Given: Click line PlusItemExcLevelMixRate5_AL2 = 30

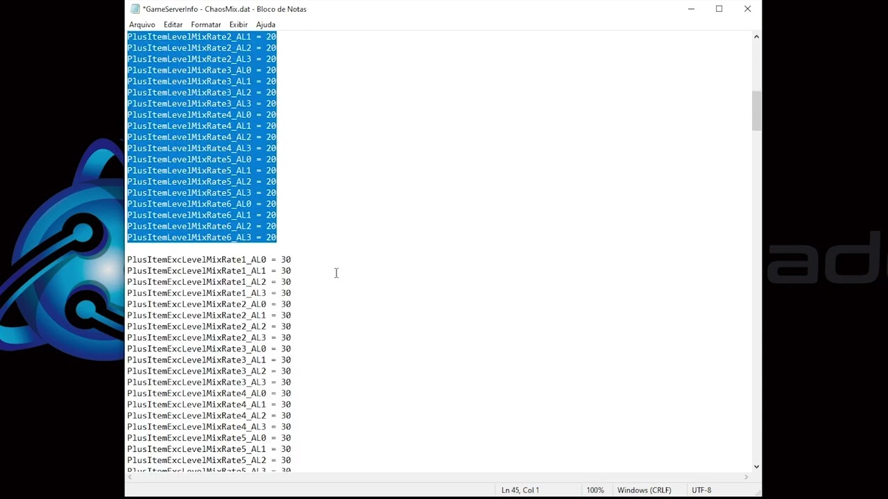Looking at the screenshot, I should point(209,460).
